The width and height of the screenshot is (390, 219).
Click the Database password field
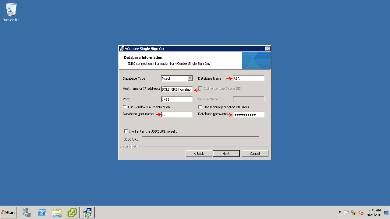pos(248,115)
